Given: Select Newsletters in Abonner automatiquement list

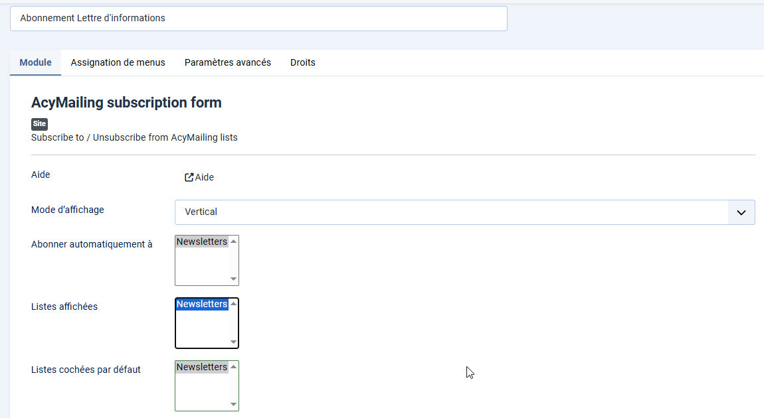Looking at the screenshot, I should coord(202,242).
